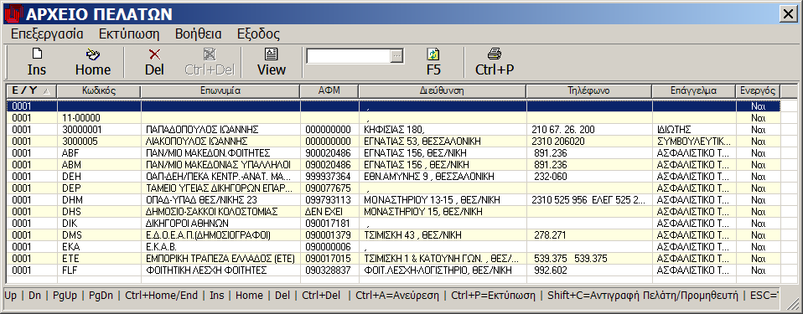
Task: Click the Shift+C=Αντιγραφή Πελάτη/Προμηθευτή hint
Action: click(x=642, y=296)
